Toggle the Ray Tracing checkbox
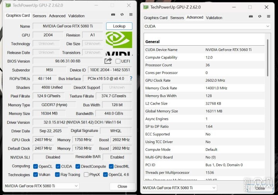This screenshot has height=195, width=278. click(x=57, y=174)
